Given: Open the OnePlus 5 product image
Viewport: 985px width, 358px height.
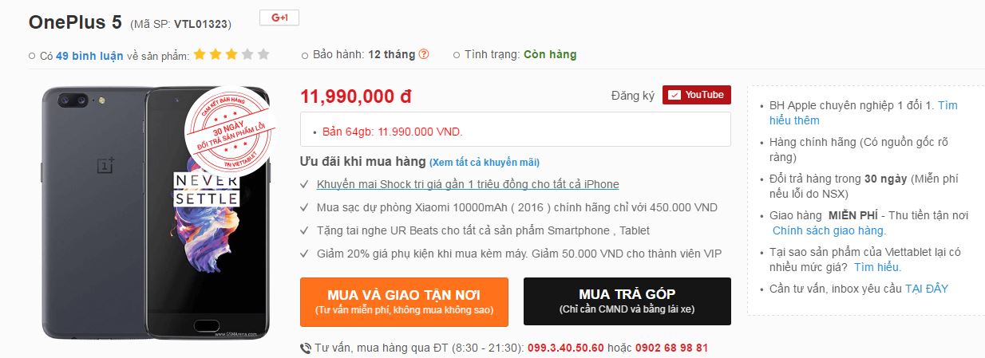Looking at the screenshot, I should pyautogui.click(x=156, y=211).
